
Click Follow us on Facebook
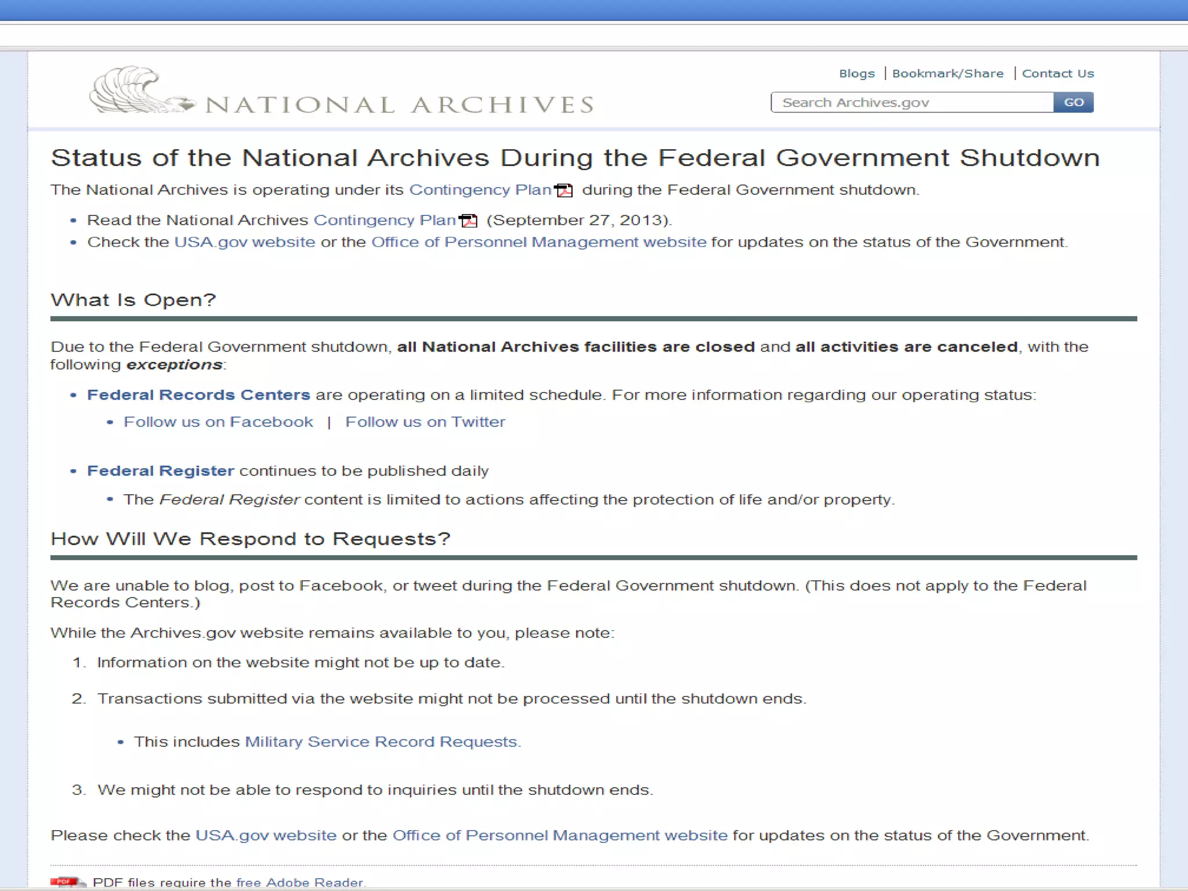[x=218, y=422]
